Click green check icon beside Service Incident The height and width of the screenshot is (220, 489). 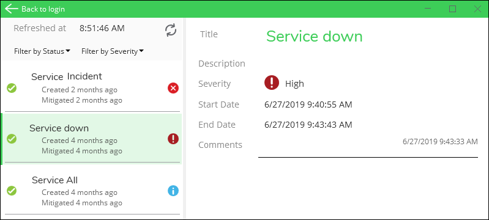[x=12, y=88]
